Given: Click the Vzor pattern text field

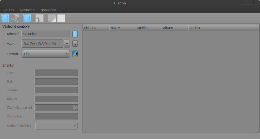Looking at the screenshot, I should point(42,44).
